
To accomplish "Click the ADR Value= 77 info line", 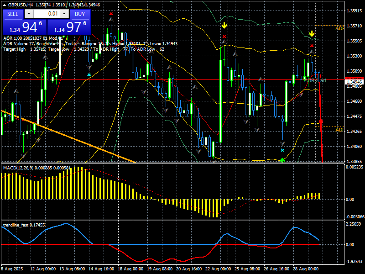I will tap(90, 44).
